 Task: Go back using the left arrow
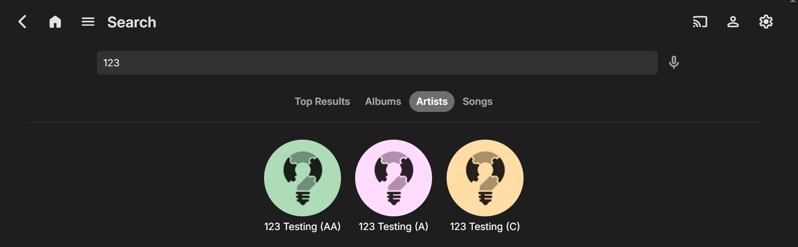pyautogui.click(x=22, y=22)
